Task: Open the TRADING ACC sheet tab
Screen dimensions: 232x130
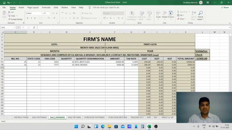Action: (x=137, y=117)
